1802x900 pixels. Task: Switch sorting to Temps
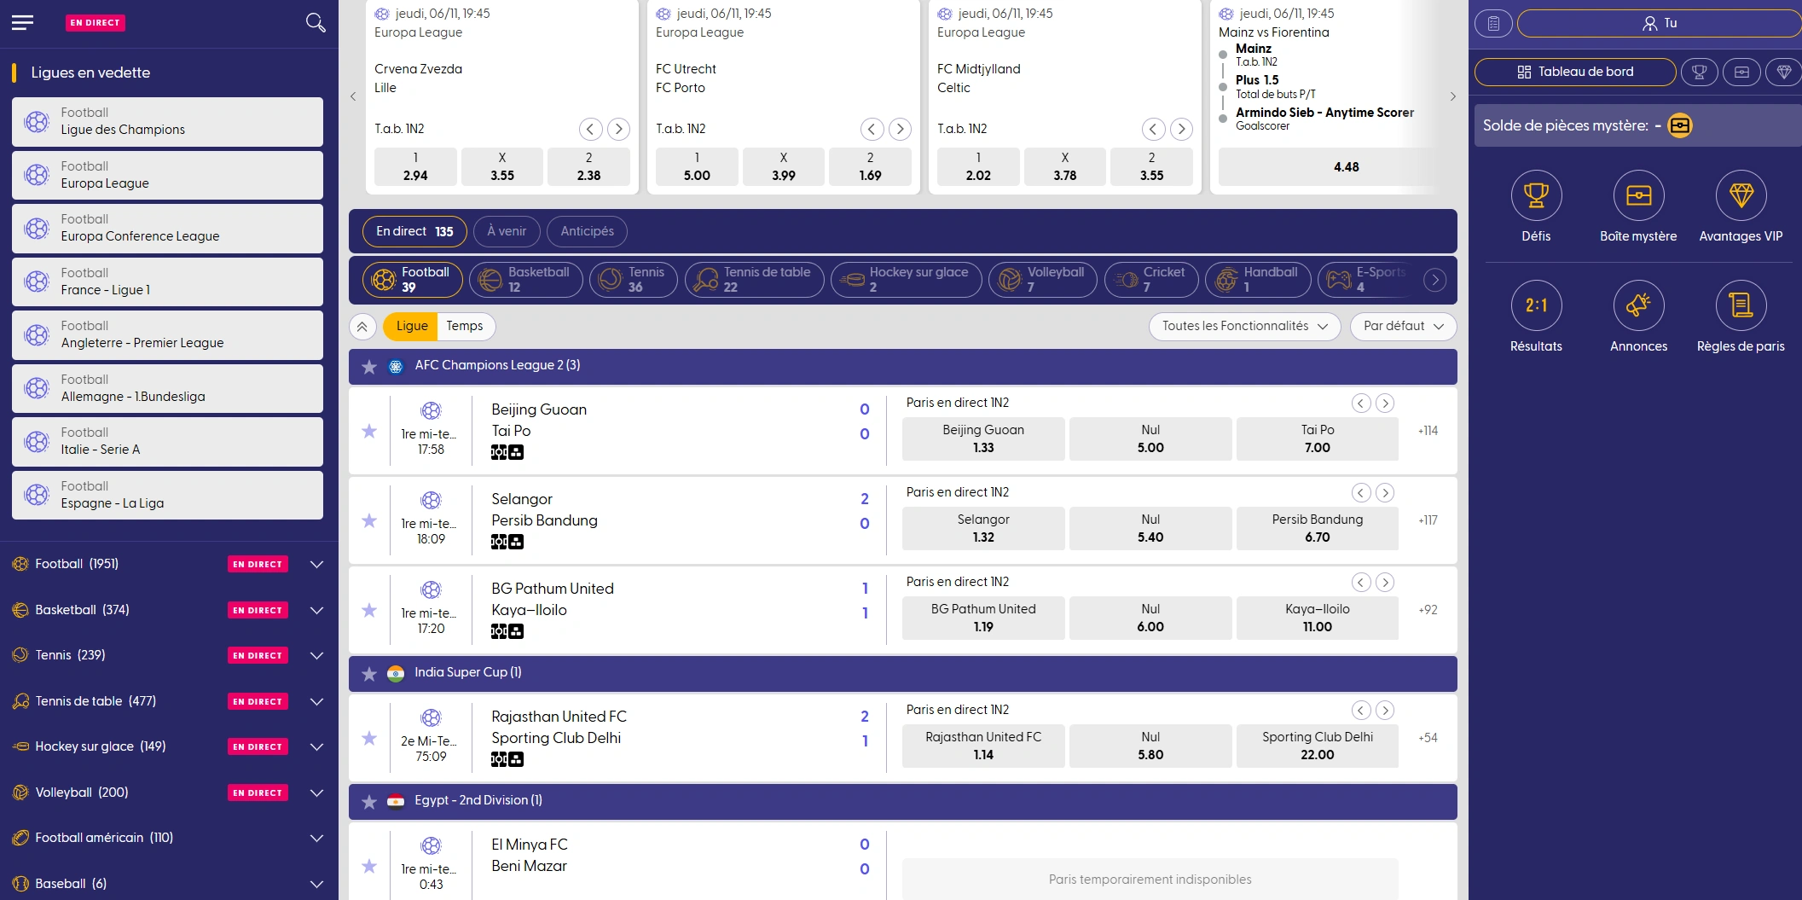[x=465, y=326]
